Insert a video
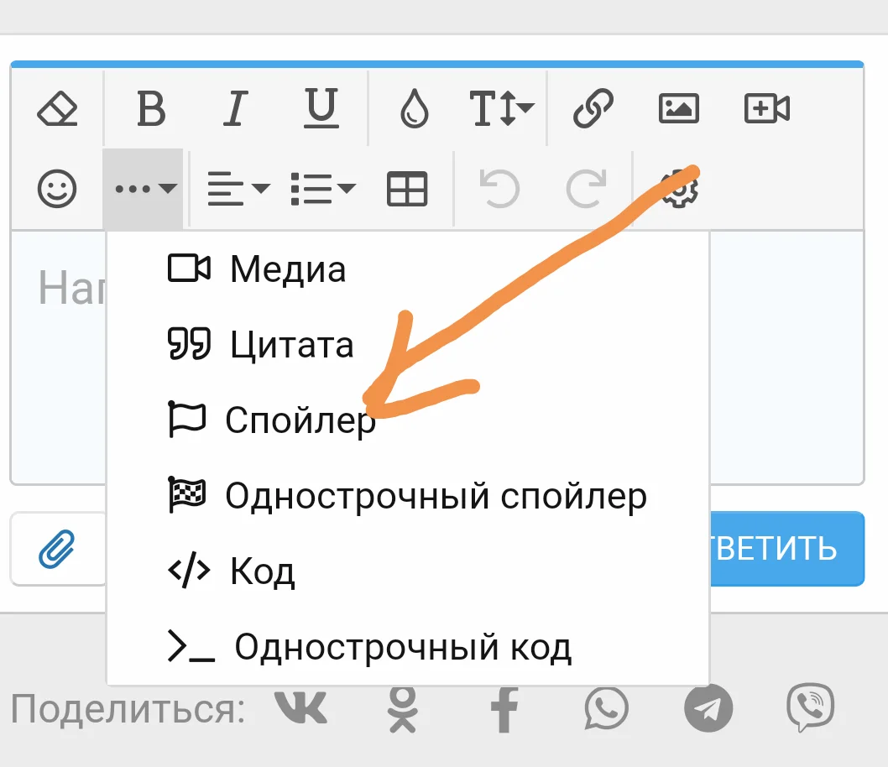 [765, 107]
